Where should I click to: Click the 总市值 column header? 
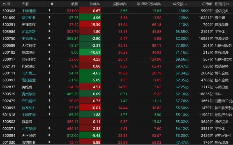[207, 4]
